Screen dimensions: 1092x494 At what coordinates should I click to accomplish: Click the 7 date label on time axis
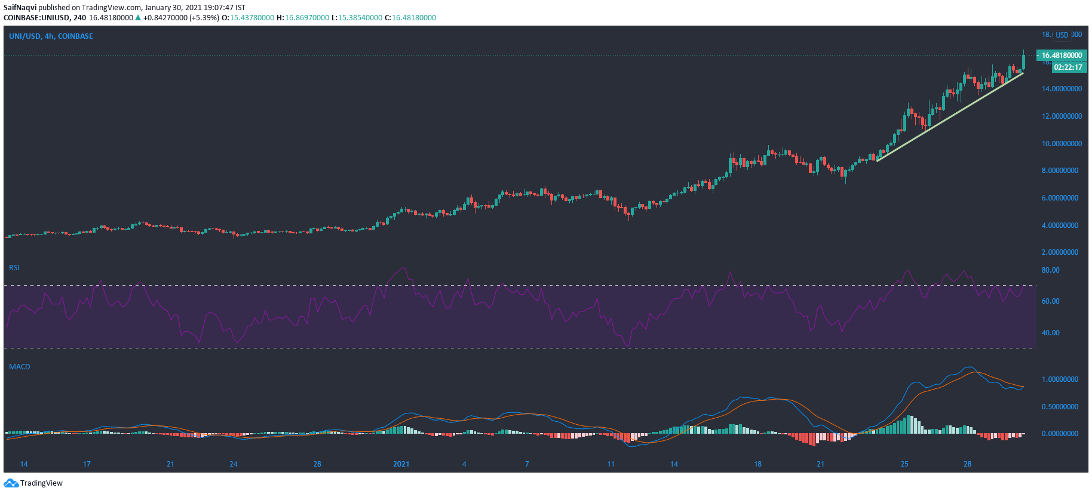point(527,464)
